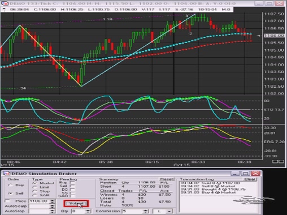
Task: Minimize the DEMO Simulation Broker window
Action: 235,173
